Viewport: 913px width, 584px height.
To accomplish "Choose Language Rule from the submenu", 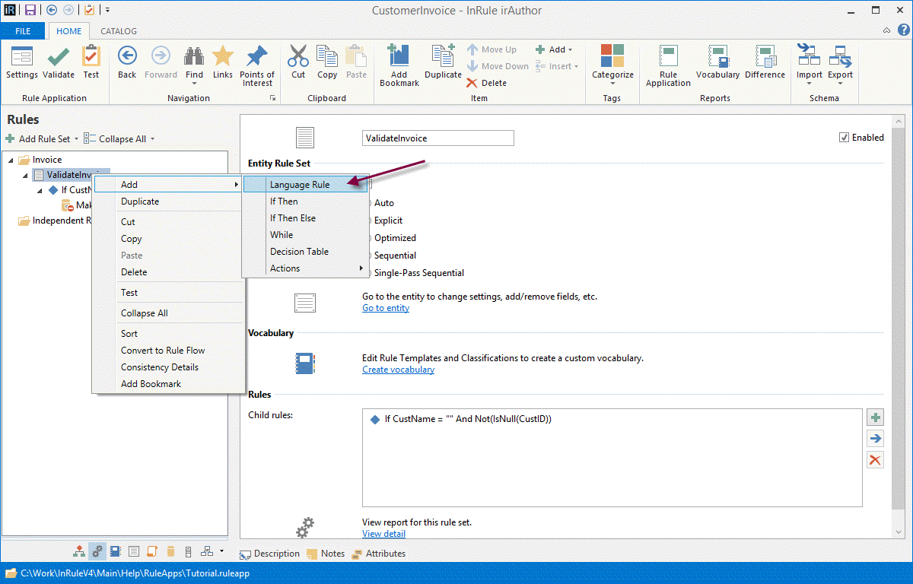I will pos(300,185).
